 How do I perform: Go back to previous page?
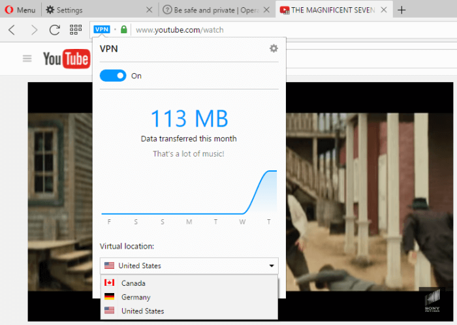[12, 30]
